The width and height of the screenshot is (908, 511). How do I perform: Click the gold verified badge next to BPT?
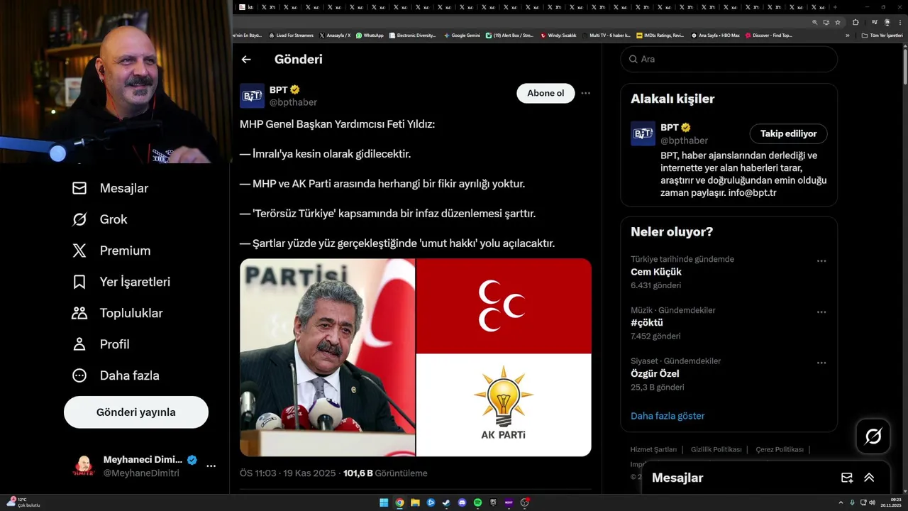[294, 89]
